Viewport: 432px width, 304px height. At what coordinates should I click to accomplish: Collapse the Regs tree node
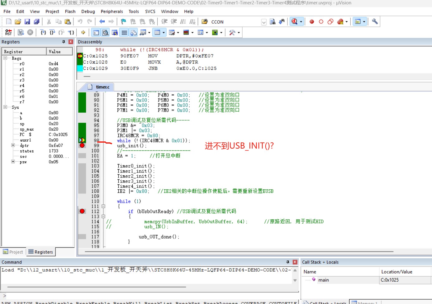[x=5, y=58]
